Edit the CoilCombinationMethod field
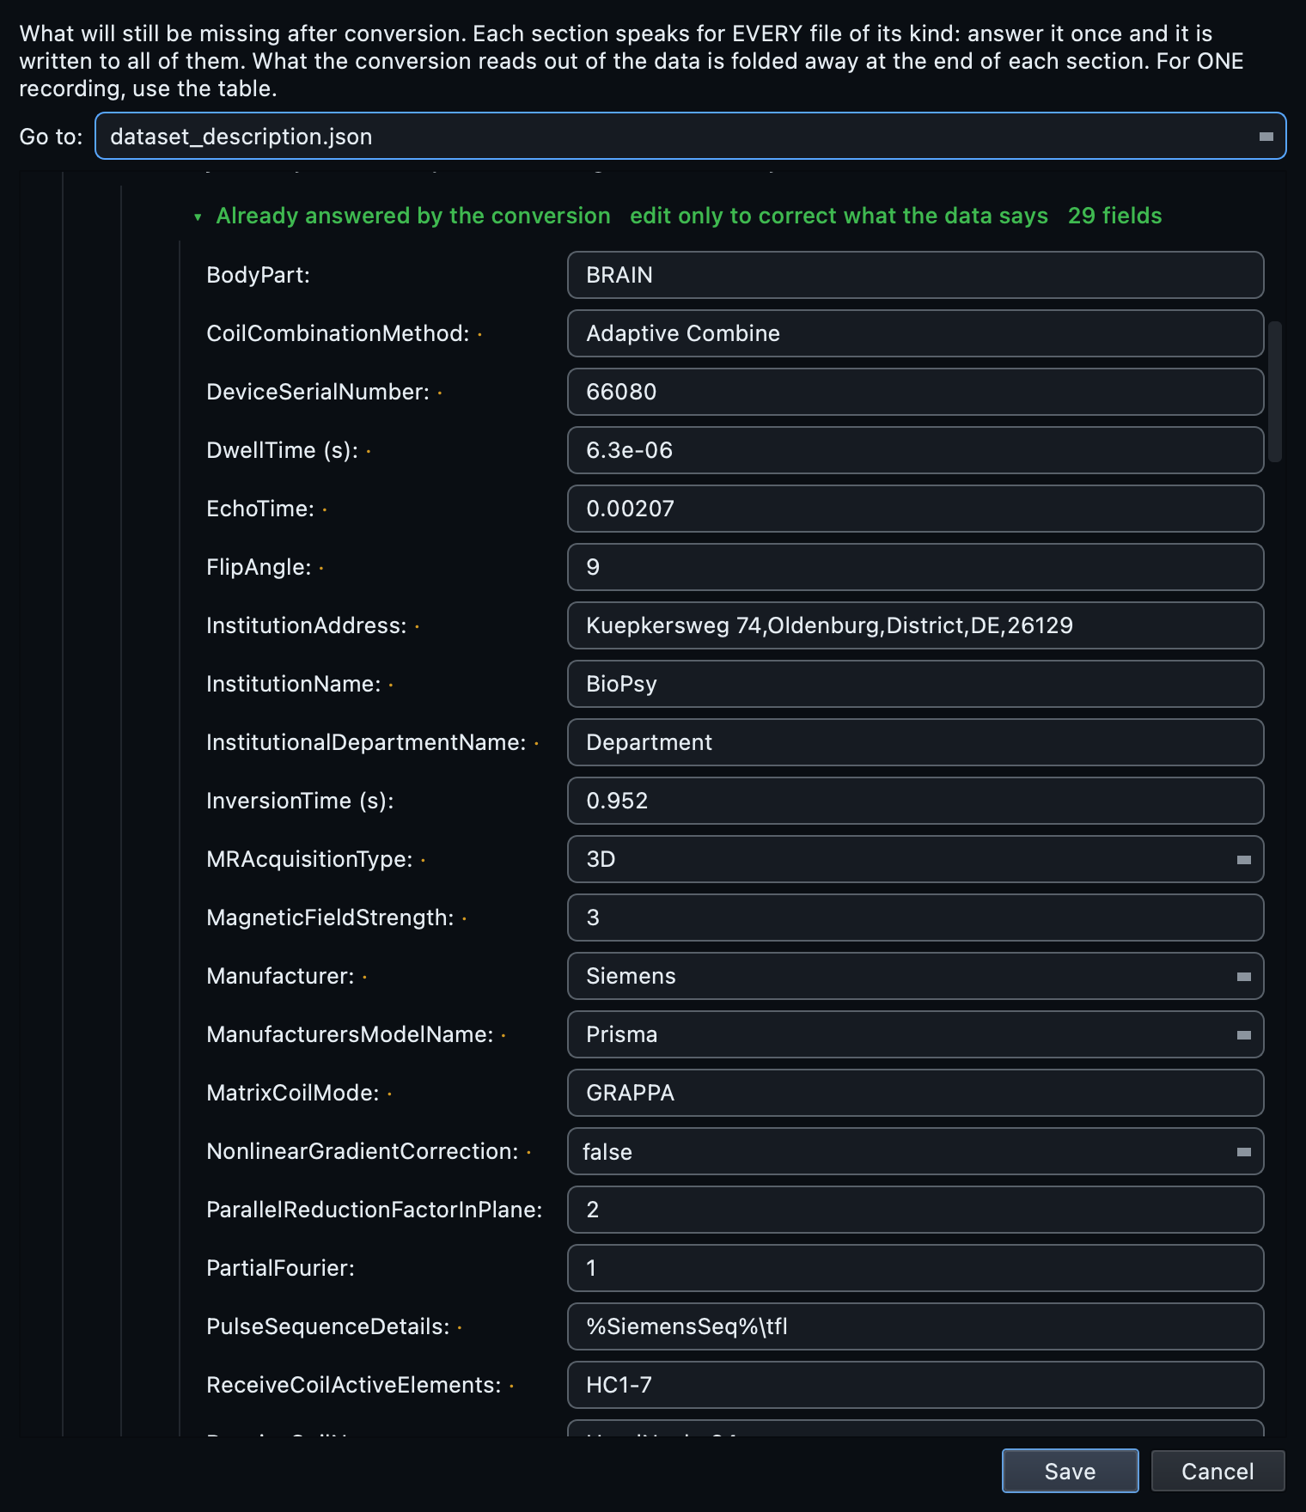Image resolution: width=1306 pixels, height=1512 pixels. click(x=915, y=333)
